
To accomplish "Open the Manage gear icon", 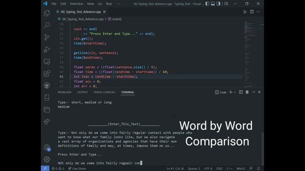I will tap(47, 160).
